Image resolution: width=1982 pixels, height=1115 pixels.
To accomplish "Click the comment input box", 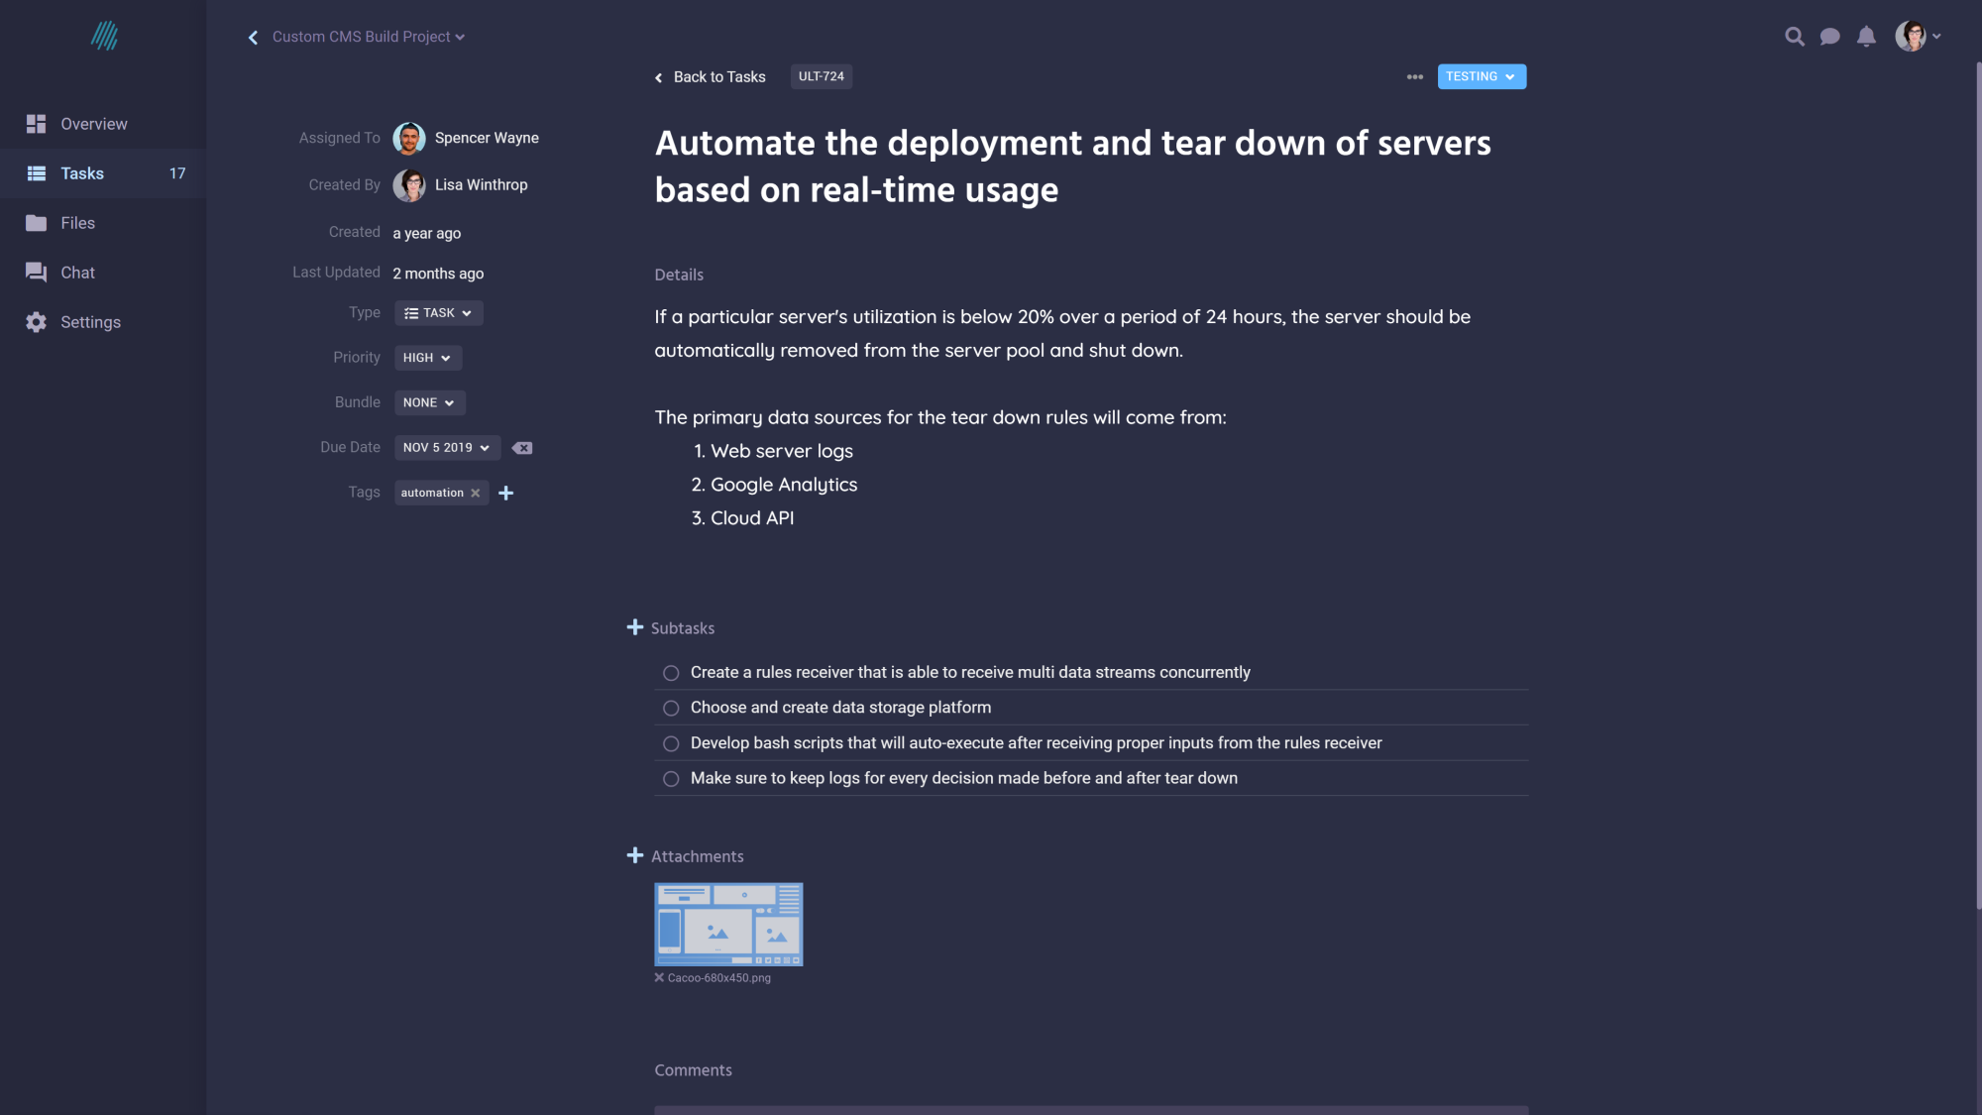I will (x=1091, y=1110).
